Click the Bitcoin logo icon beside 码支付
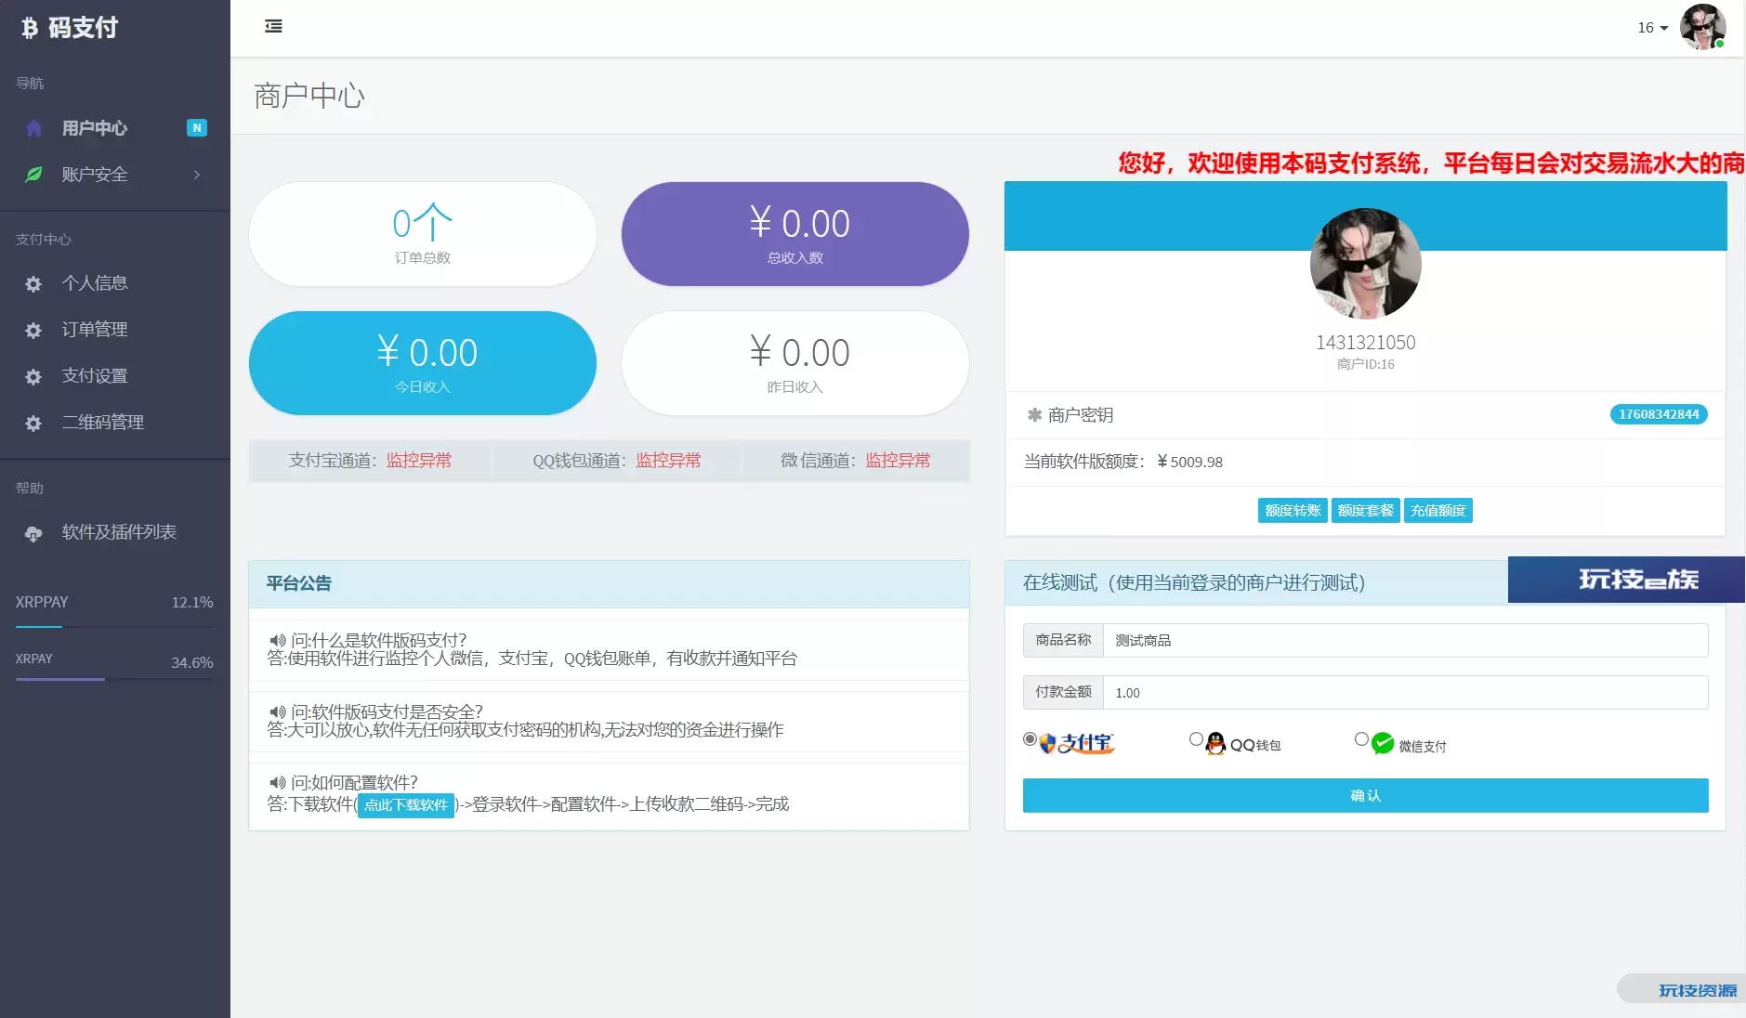Image resolution: width=1746 pixels, height=1018 pixels. click(x=29, y=28)
